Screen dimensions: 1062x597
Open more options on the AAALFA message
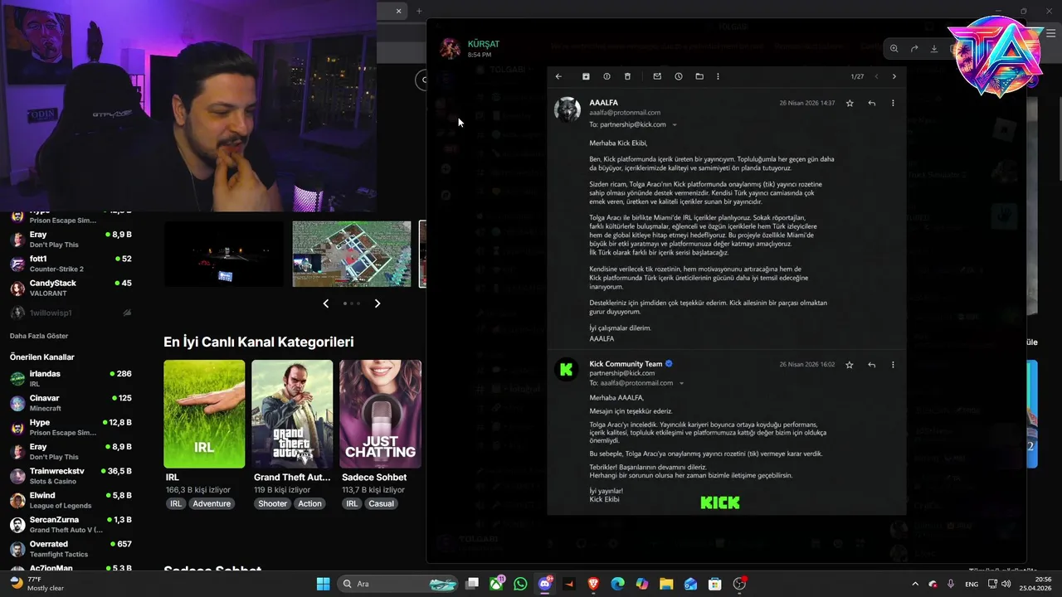tap(893, 103)
